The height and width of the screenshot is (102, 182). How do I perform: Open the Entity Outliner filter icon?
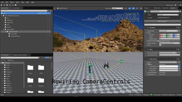(x=48, y=11)
